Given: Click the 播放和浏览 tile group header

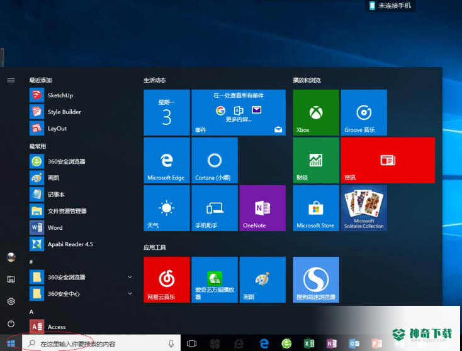Looking at the screenshot, I should [307, 80].
